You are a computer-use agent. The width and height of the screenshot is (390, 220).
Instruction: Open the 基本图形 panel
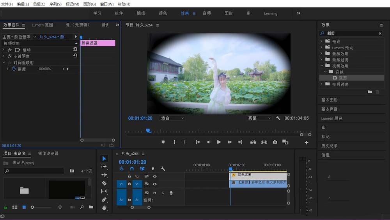click(x=329, y=100)
